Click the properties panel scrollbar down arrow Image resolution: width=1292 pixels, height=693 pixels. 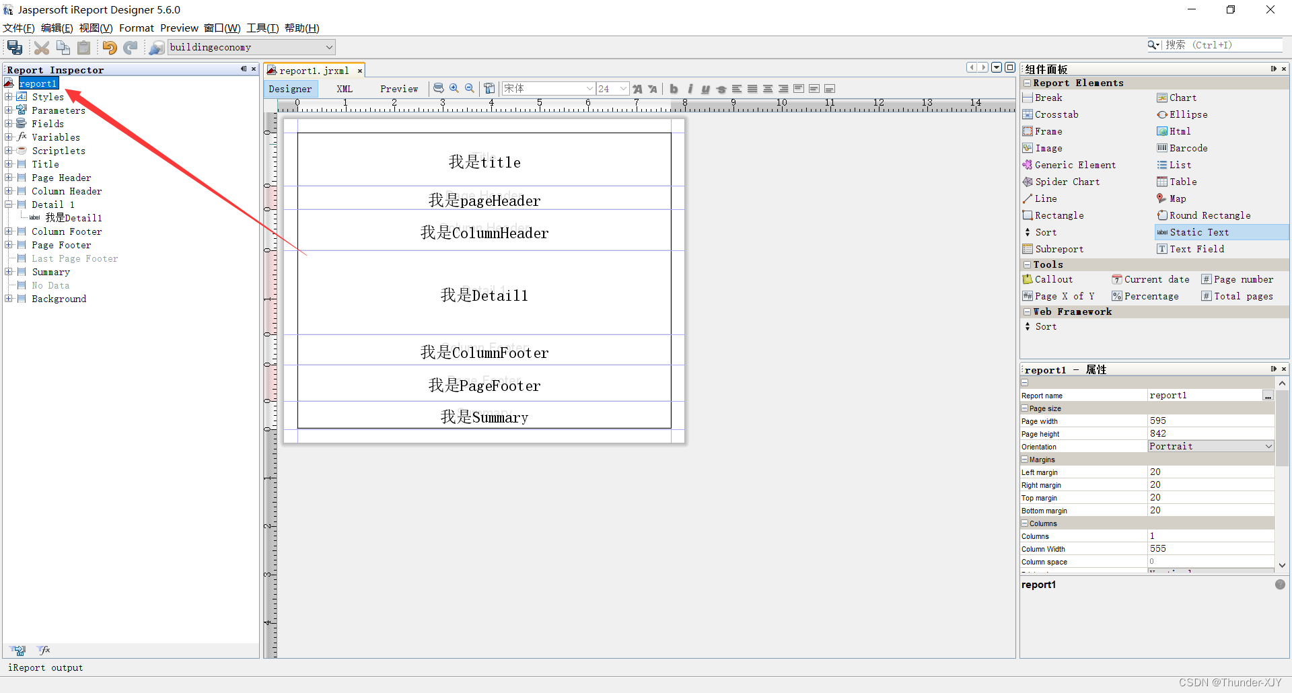click(x=1282, y=565)
